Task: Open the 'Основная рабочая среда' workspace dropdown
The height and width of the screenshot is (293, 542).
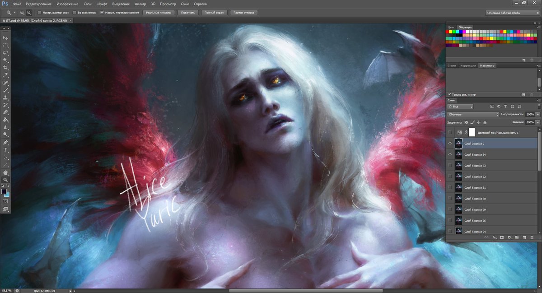Action: pos(511,13)
